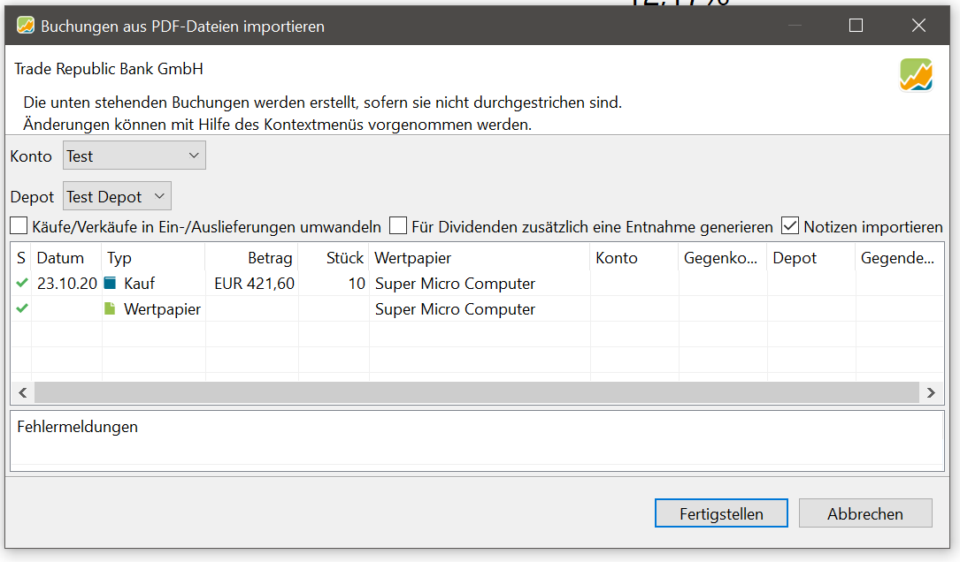Click the left arrow of the horizontal scrollbar

23,392
